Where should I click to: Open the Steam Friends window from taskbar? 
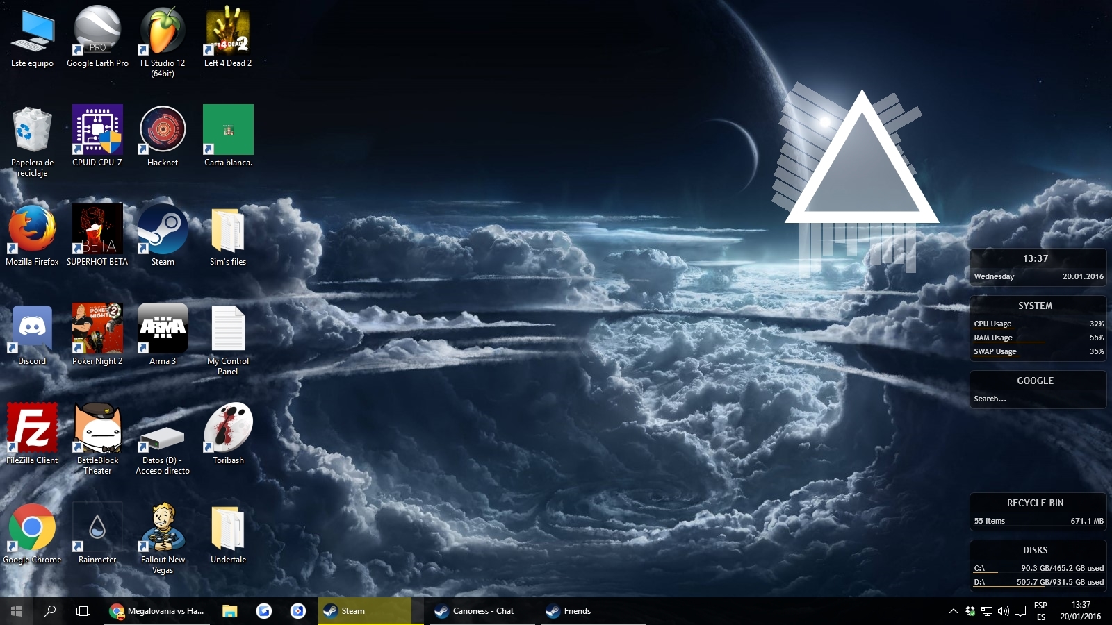point(594,611)
